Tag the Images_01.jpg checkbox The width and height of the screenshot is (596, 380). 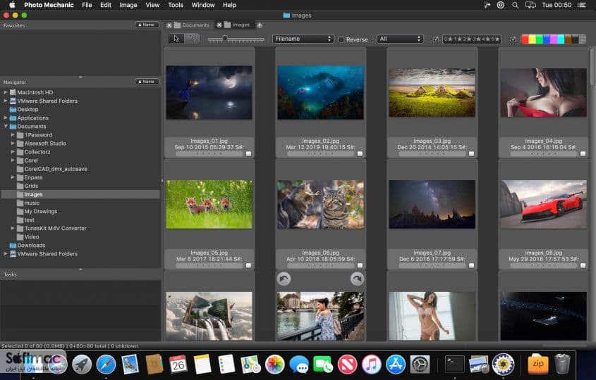(248, 153)
